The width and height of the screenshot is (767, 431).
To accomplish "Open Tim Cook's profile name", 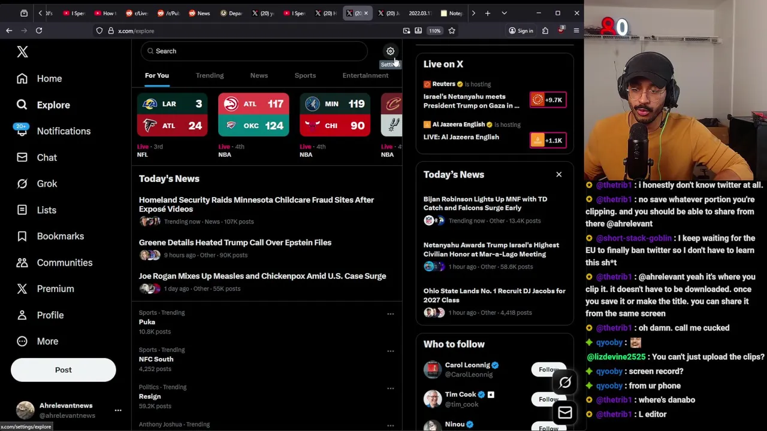I will pyautogui.click(x=461, y=394).
